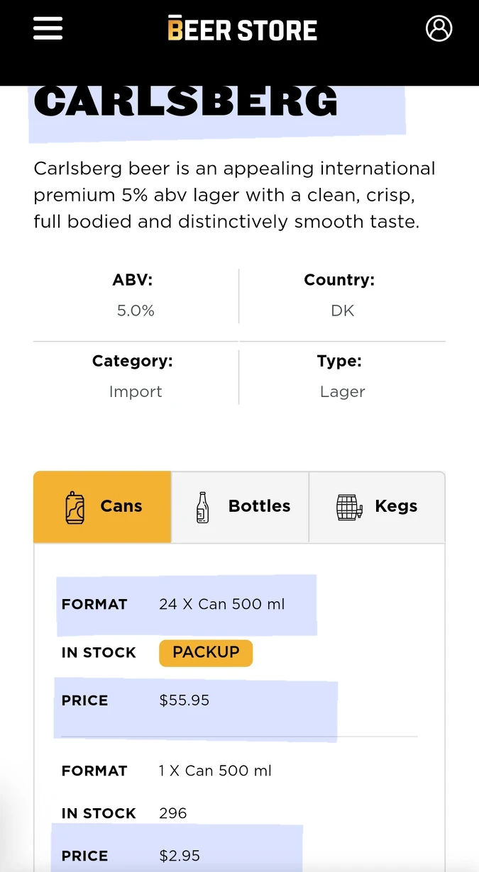Click the keg barrel icon
Screen dimensions: 479x872
click(348, 508)
